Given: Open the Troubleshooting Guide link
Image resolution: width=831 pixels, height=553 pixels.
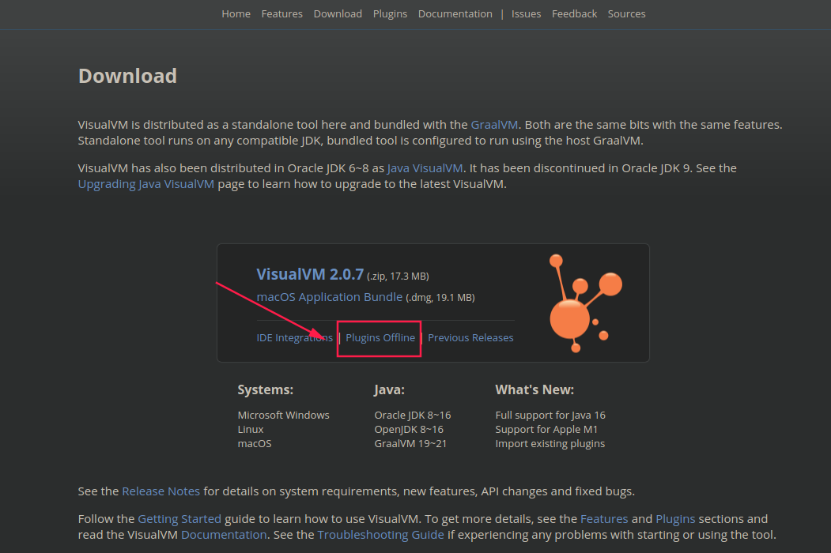Looking at the screenshot, I should pyautogui.click(x=380, y=535).
